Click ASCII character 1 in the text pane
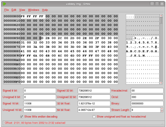166x127 pixels. click(127, 43)
